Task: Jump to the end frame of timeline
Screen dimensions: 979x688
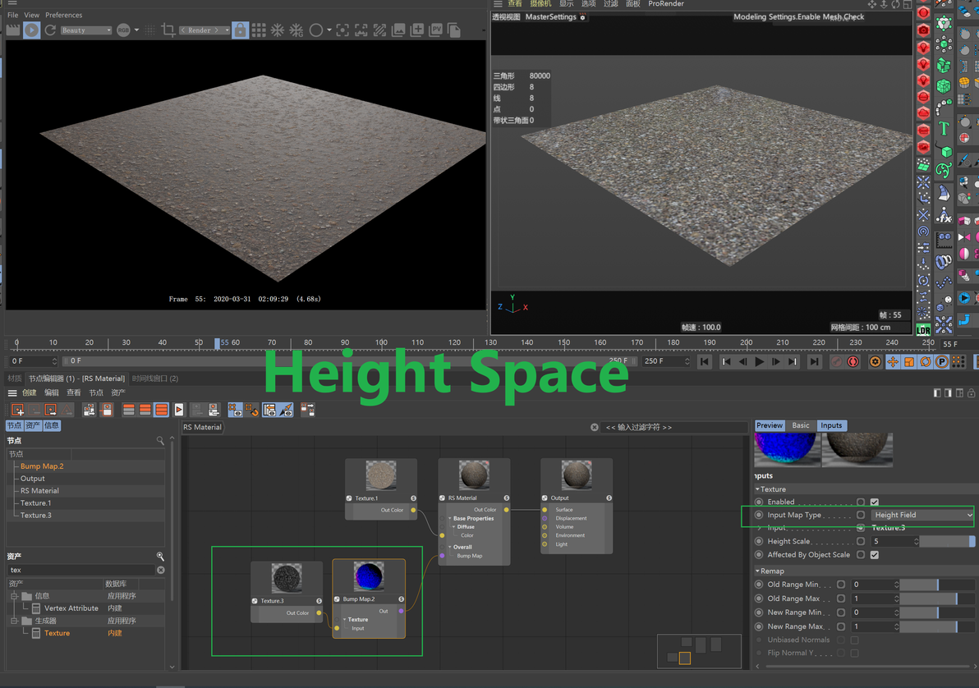Action: coord(814,361)
